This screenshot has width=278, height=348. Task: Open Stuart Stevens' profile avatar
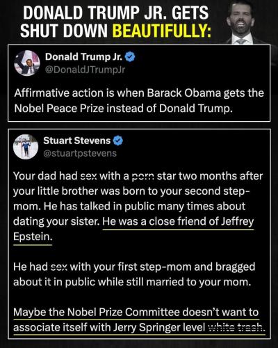(26, 147)
